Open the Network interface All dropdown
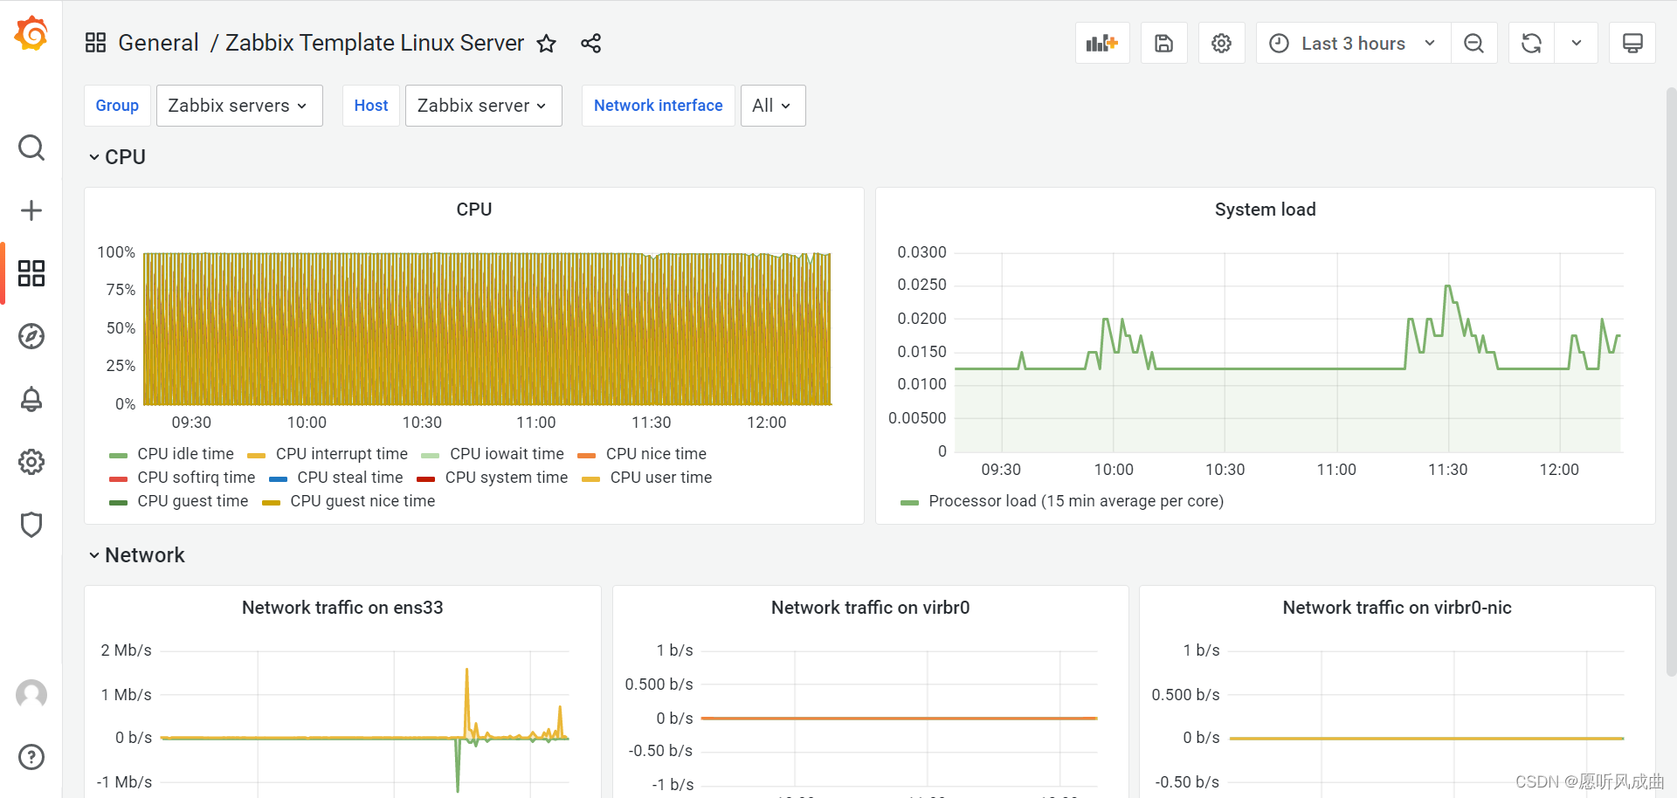Image resolution: width=1677 pixels, height=798 pixels. [773, 106]
